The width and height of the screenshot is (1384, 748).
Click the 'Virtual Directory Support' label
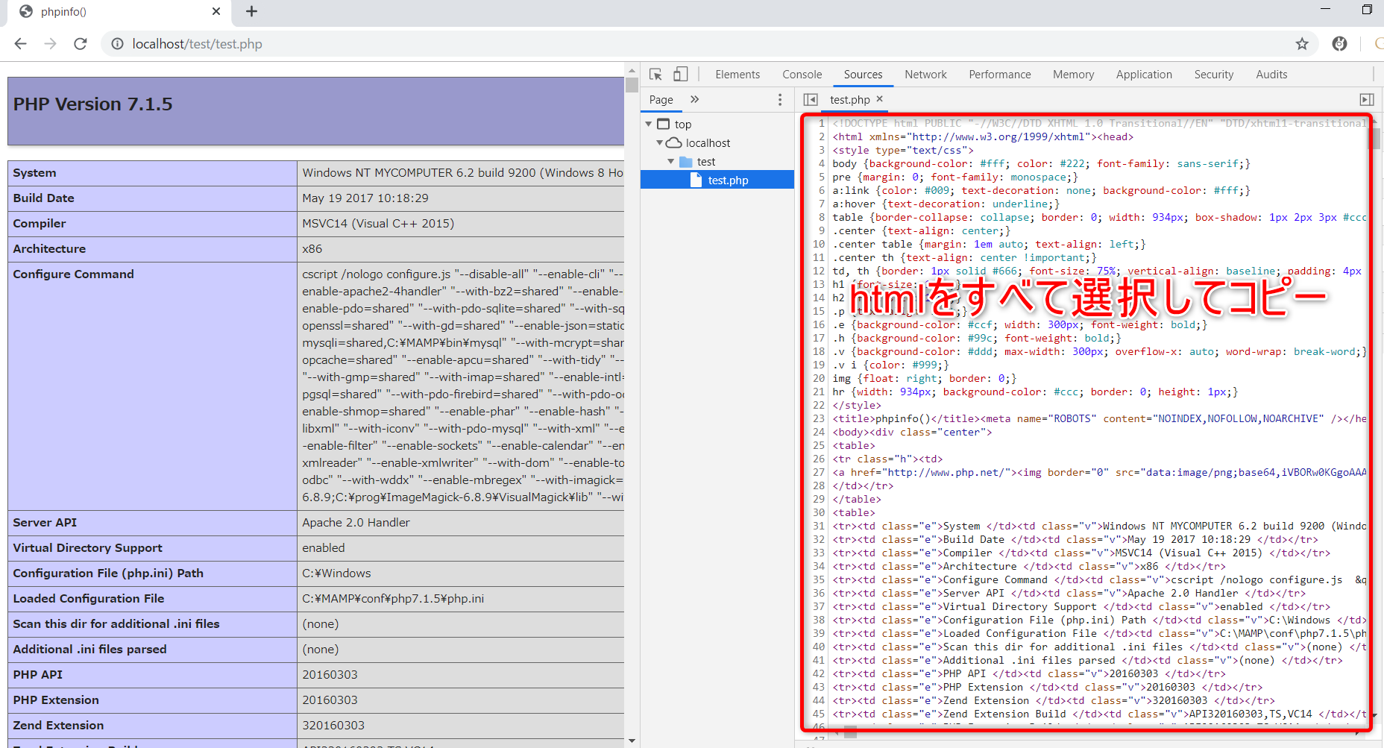coord(87,548)
